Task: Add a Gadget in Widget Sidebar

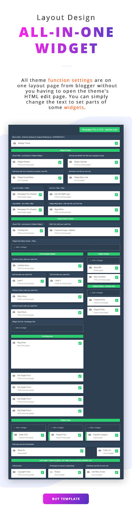Action: tap(104, 260)
